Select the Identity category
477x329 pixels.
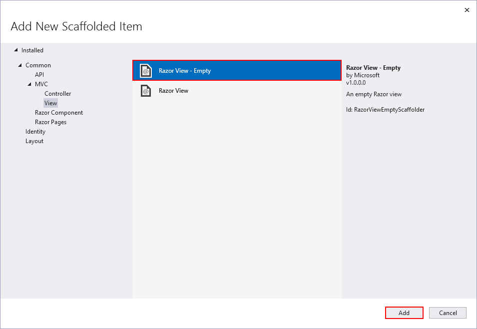(x=35, y=131)
